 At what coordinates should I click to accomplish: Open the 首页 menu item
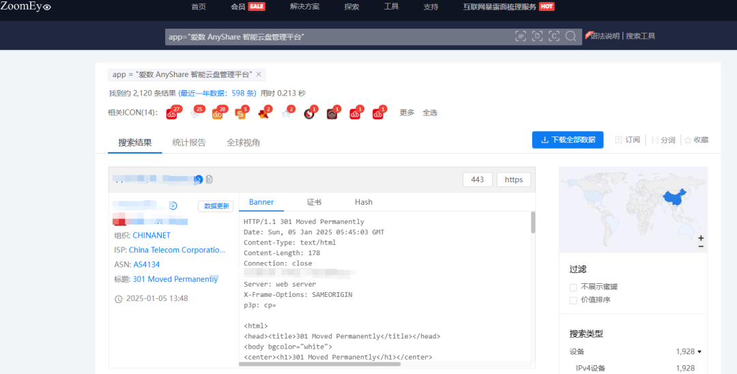pos(199,7)
